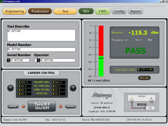Click the IM 3 Level bar indicator
168x126 pixels.
[101, 51]
